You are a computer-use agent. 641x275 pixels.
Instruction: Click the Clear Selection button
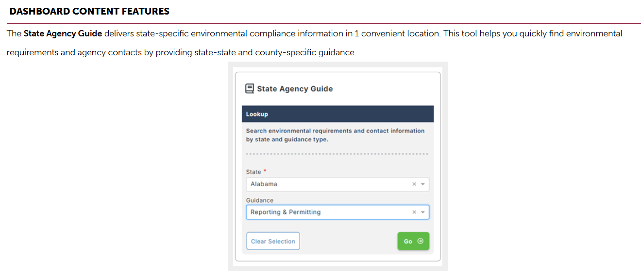(x=273, y=241)
